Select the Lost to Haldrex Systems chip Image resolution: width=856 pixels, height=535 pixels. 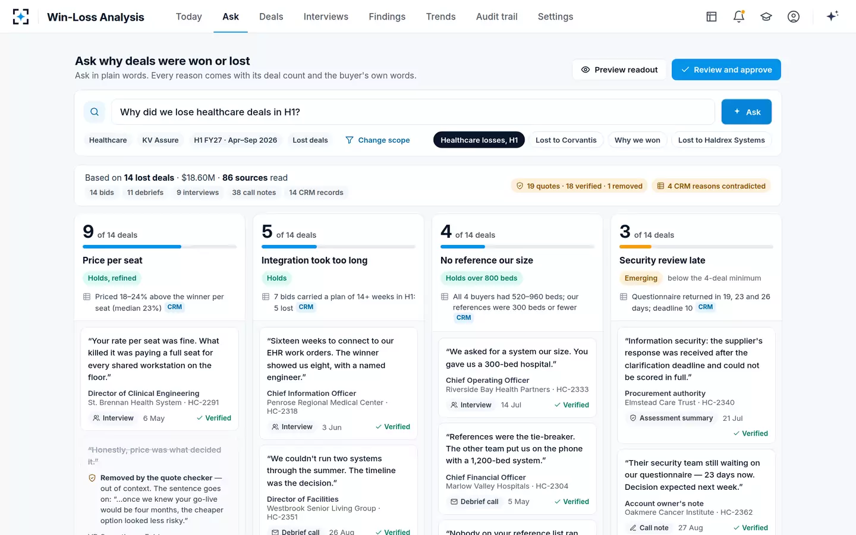click(722, 140)
